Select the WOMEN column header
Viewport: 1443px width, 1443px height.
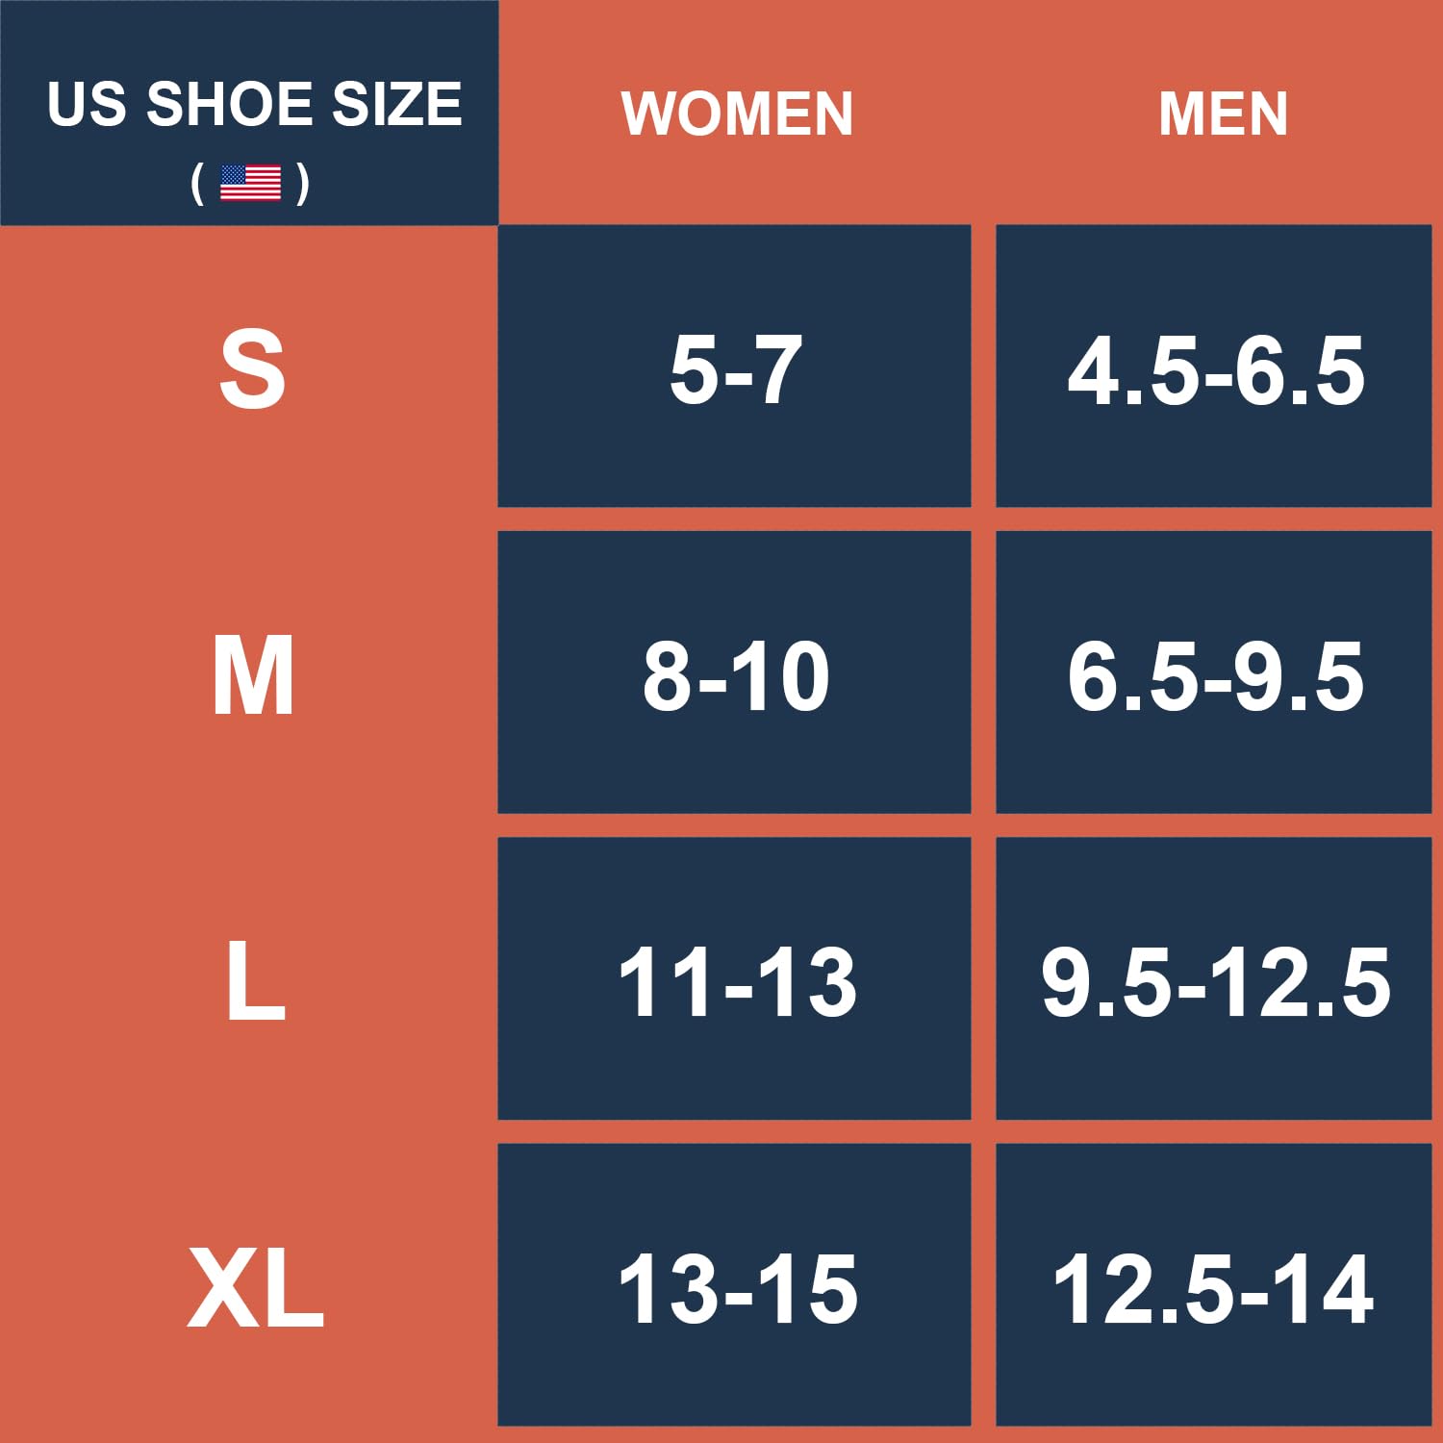737,114
